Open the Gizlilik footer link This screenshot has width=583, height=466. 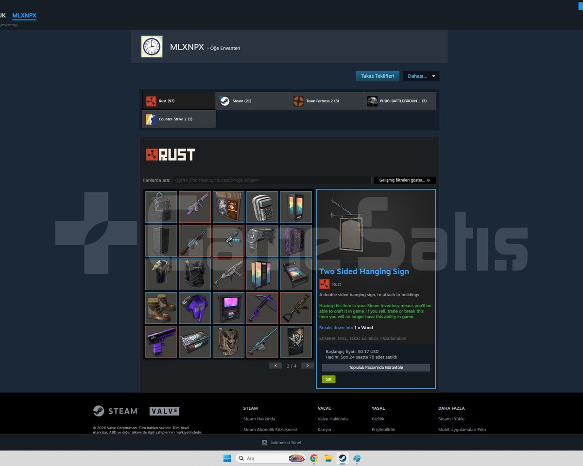[x=378, y=419]
